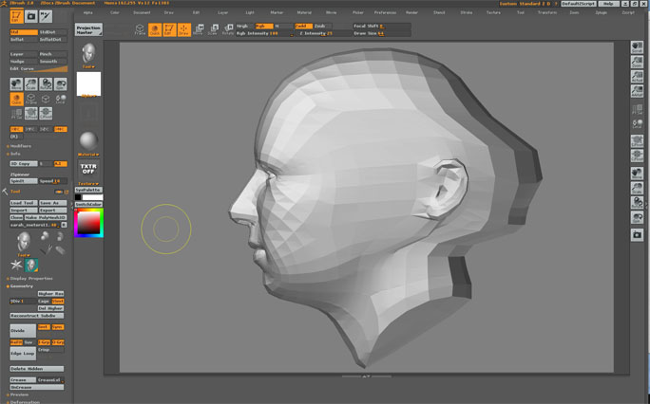Toggle the Rgb button in top shelf
650x404 pixels.
263,26
